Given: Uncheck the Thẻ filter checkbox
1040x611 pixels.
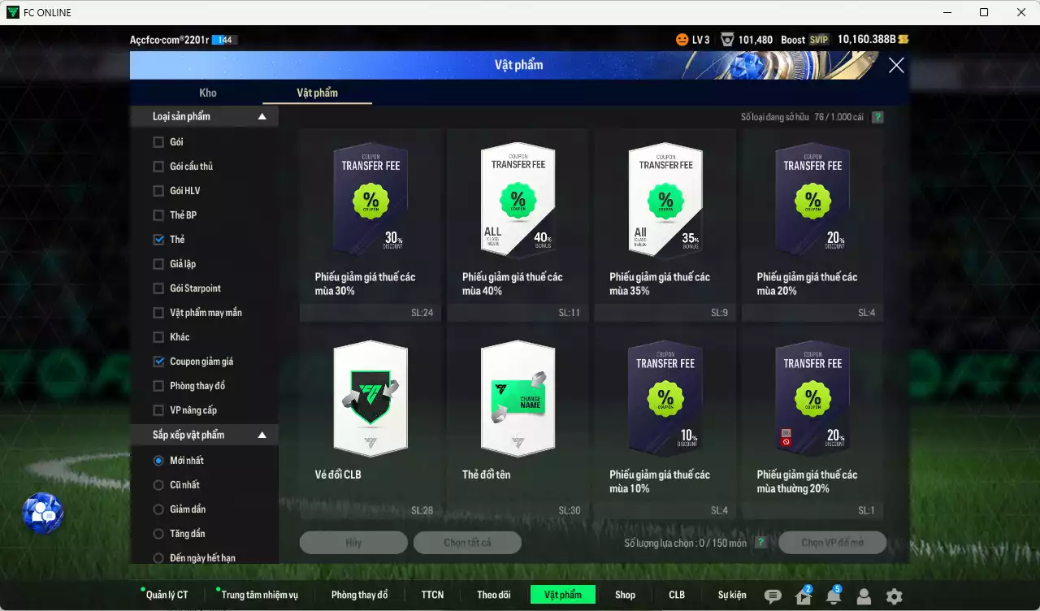Looking at the screenshot, I should [x=158, y=240].
